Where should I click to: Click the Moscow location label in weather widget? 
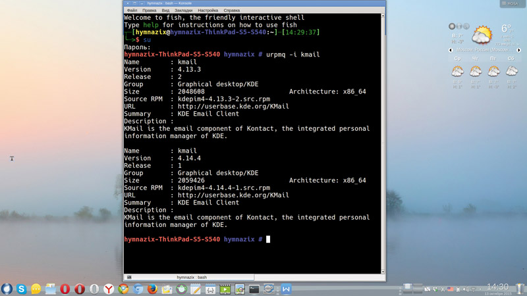coord(483,50)
